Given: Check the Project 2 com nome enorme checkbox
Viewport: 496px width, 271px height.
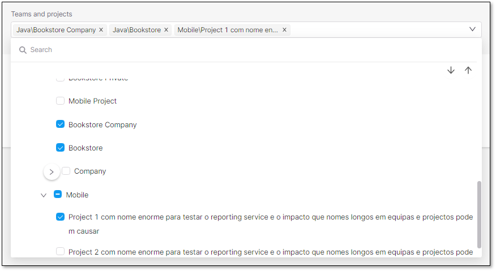Looking at the screenshot, I should coord(60,251).
